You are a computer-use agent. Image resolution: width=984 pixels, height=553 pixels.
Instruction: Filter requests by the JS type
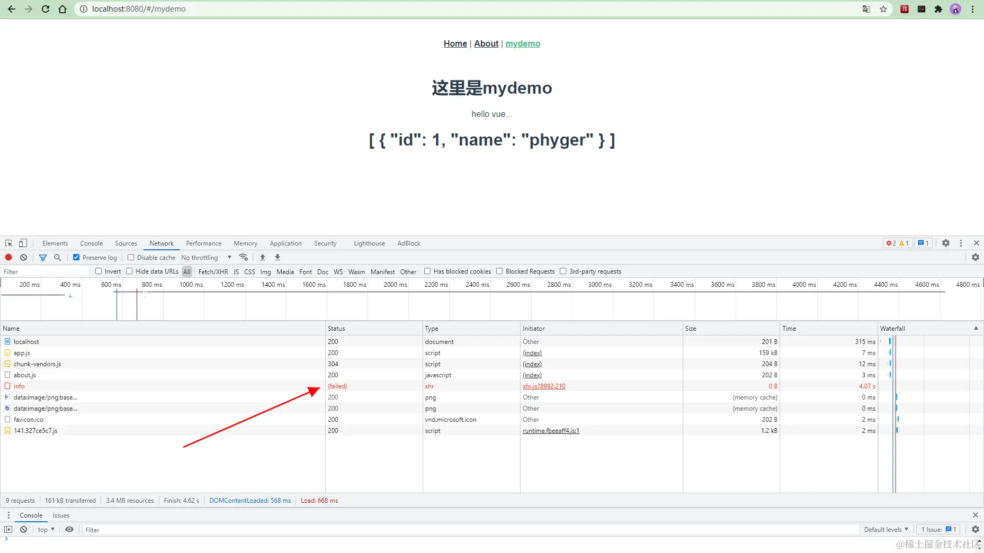pos(236,272)
